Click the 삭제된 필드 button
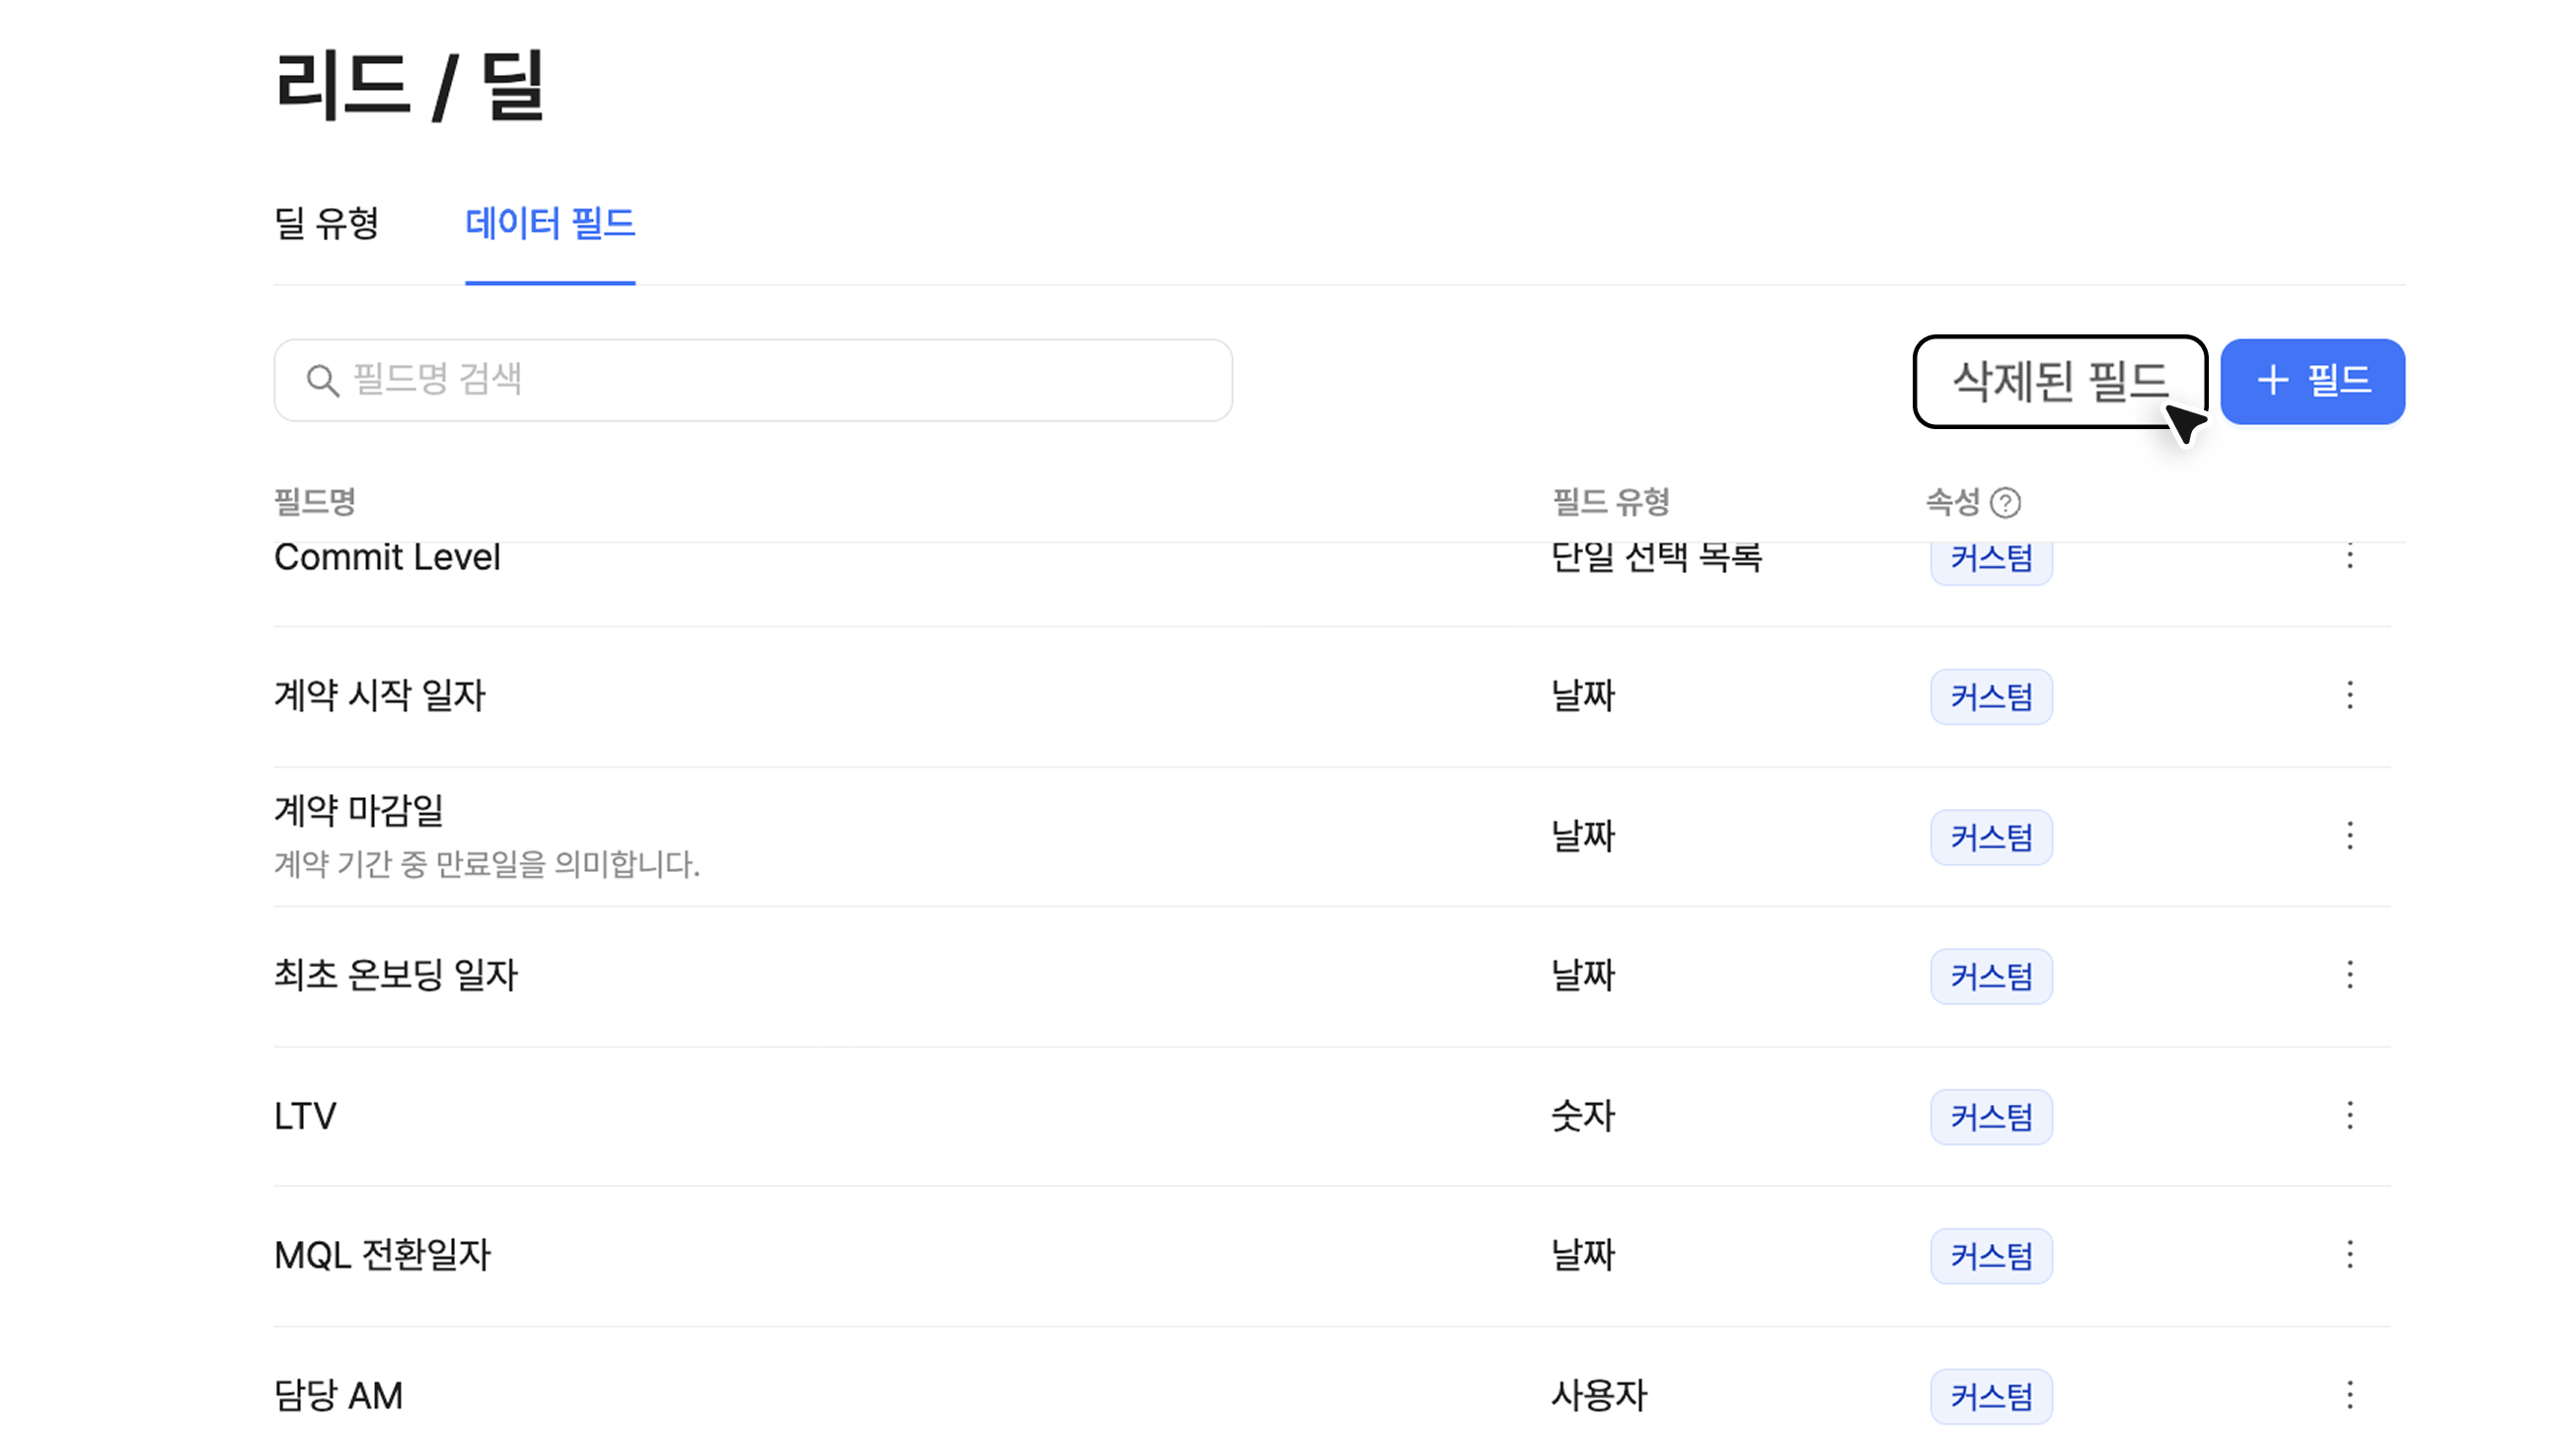This screenshot has width=2573, height=1456. [2059, 381]
